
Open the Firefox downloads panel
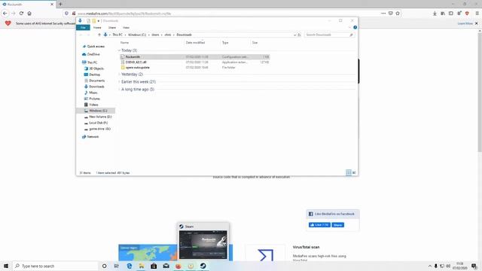(x=435, y=14)
